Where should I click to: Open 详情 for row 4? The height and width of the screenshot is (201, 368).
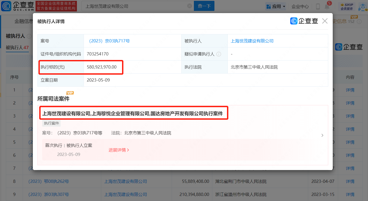[350, 129]
